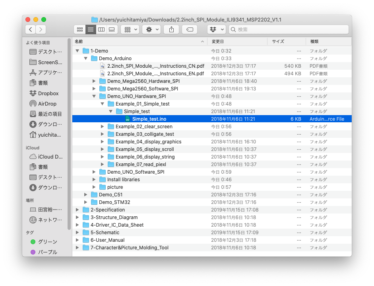Collapse the Demo_Arduino folder

coord(85,58)
